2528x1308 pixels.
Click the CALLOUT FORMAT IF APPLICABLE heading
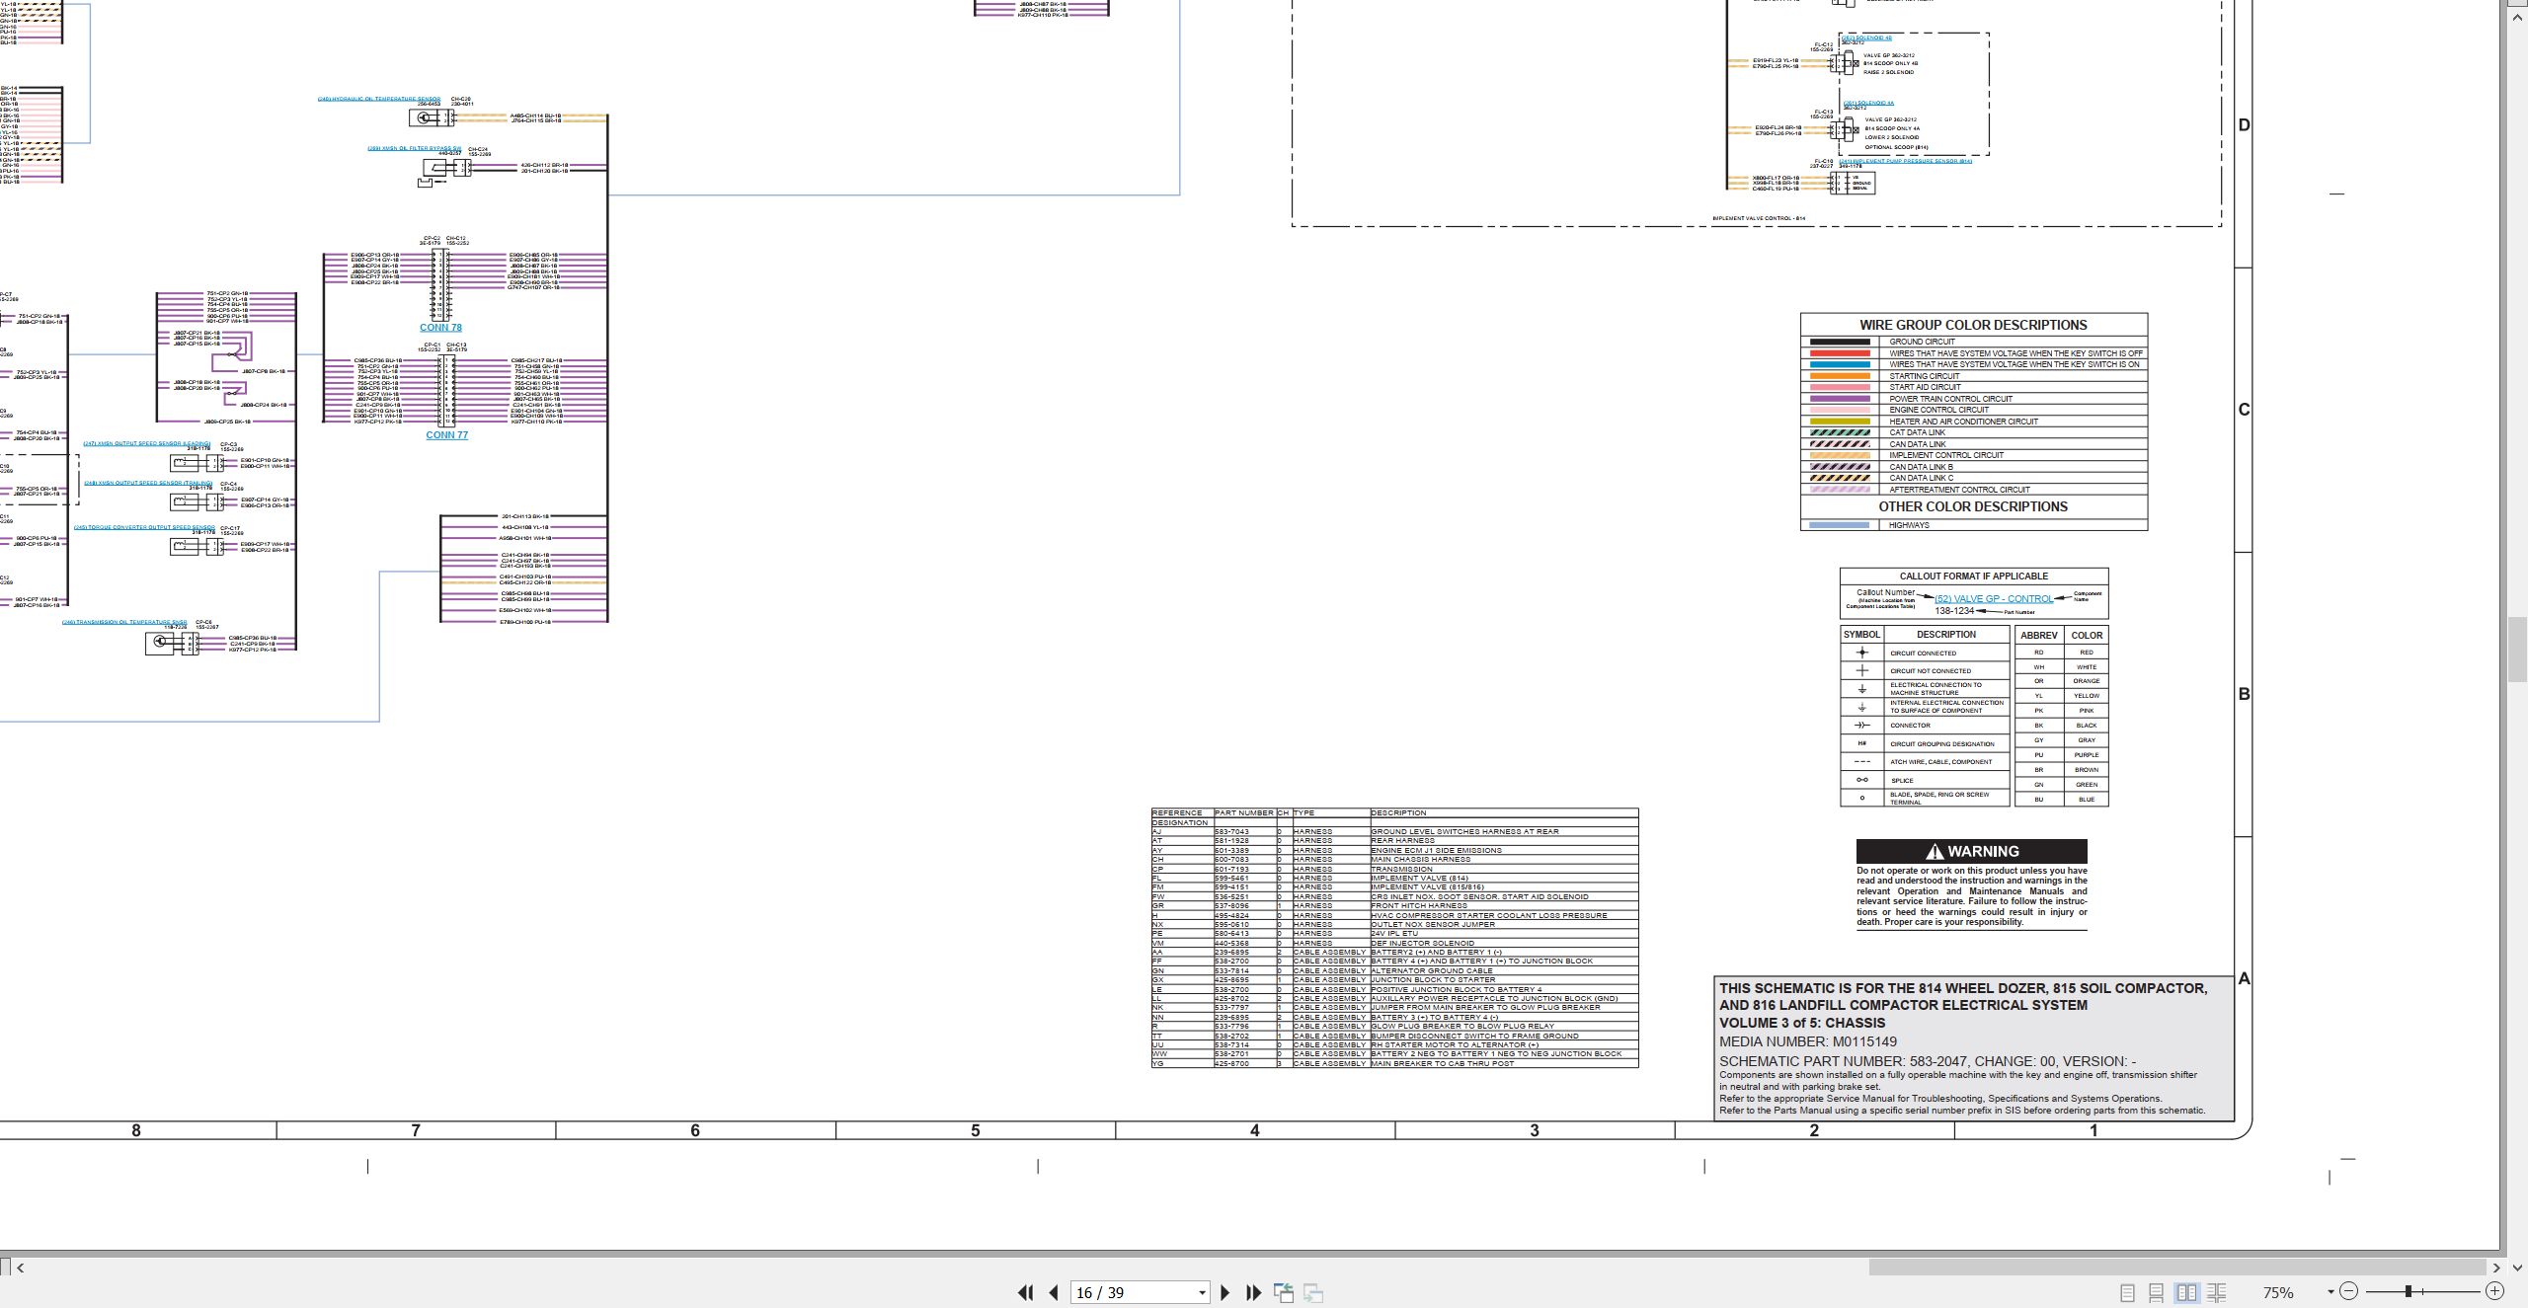click(x=1974, y=577)
